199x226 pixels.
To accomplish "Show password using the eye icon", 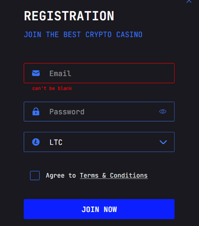I will (163, 112).
